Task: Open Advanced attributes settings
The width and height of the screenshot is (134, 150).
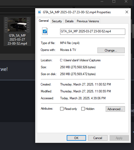Action: [115, 109]
